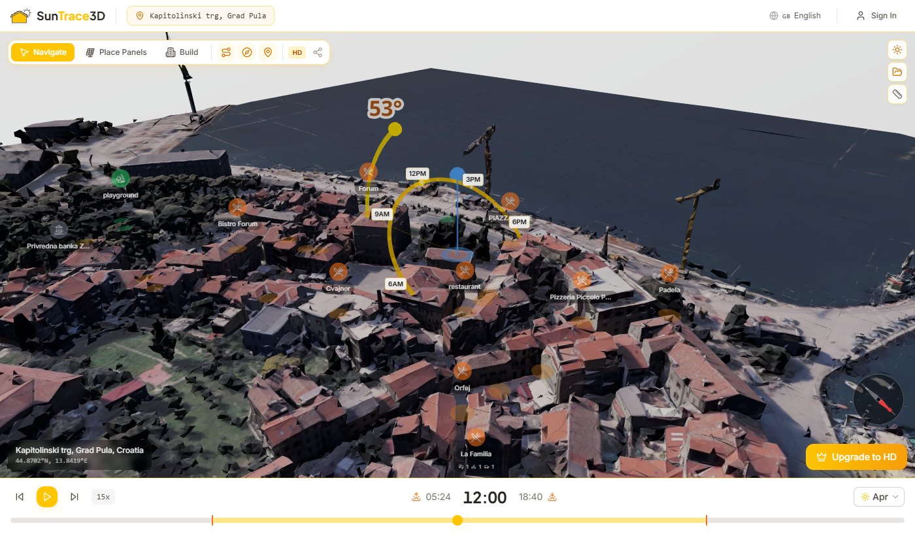Open a saved project

[x=897, y=72]
